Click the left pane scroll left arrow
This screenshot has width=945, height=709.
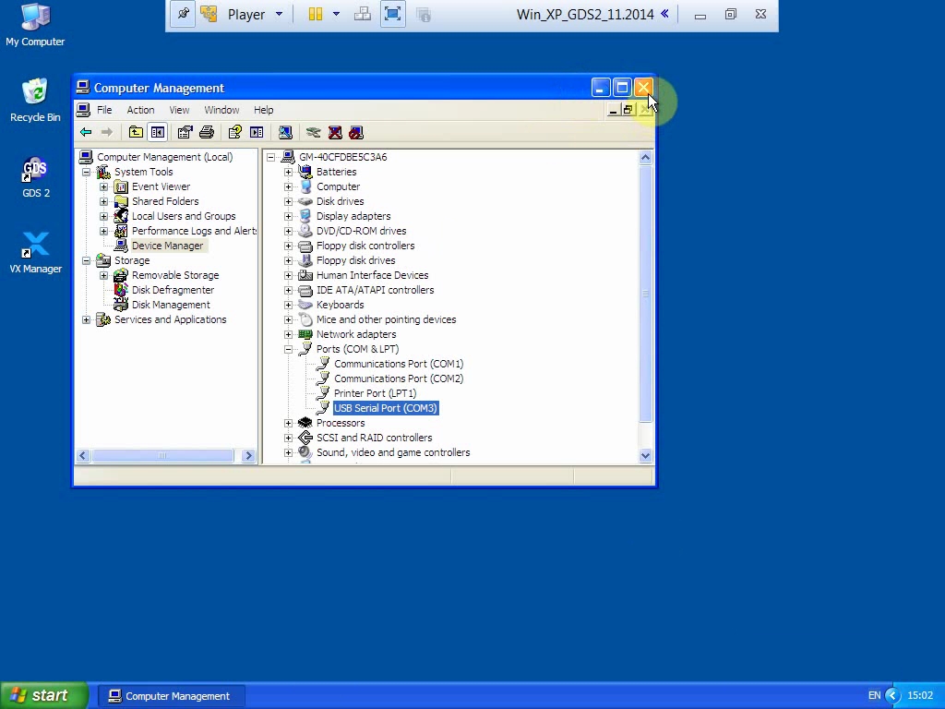(83, 456)
